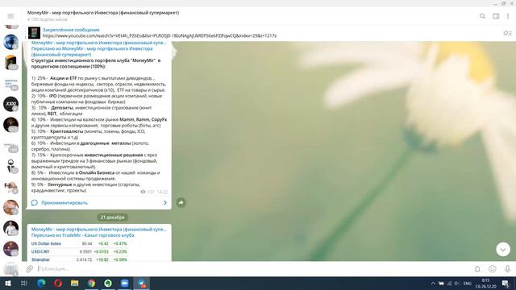516x290 pixels.
Task: Open the dark brown round chat avatar below X100
Action: pos(10,125)
